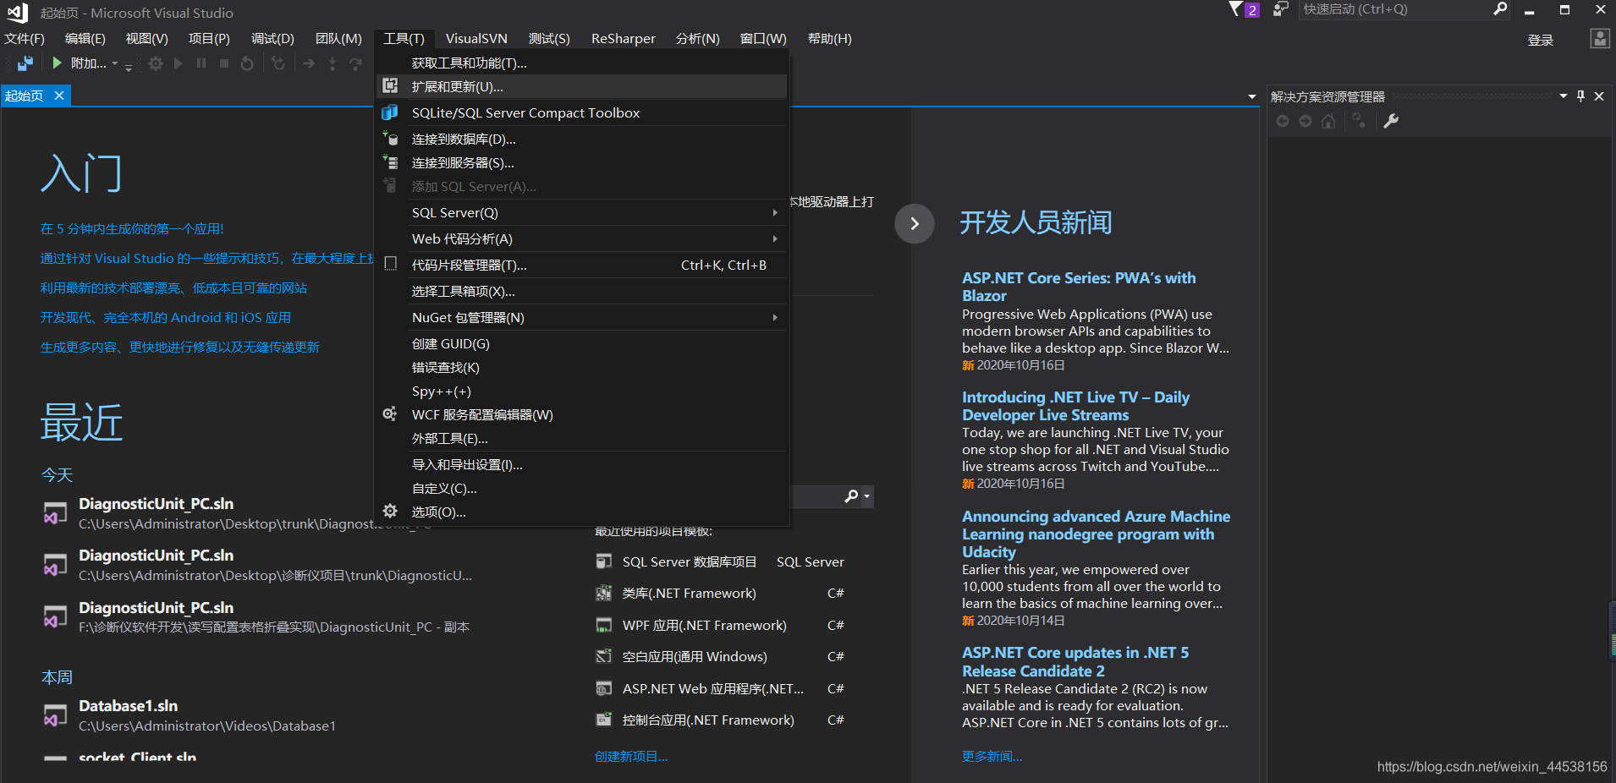Open the 视图(V) menu

(x=147, y=38)
